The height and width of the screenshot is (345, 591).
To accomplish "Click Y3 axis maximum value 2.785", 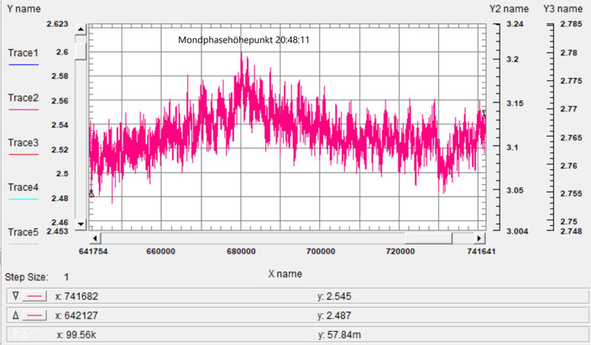I will pyautogui.click(x=572, y=24).
